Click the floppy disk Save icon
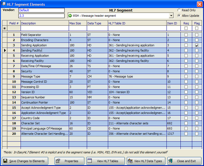This screenshot has width=204, height=166. click(5, 161)
